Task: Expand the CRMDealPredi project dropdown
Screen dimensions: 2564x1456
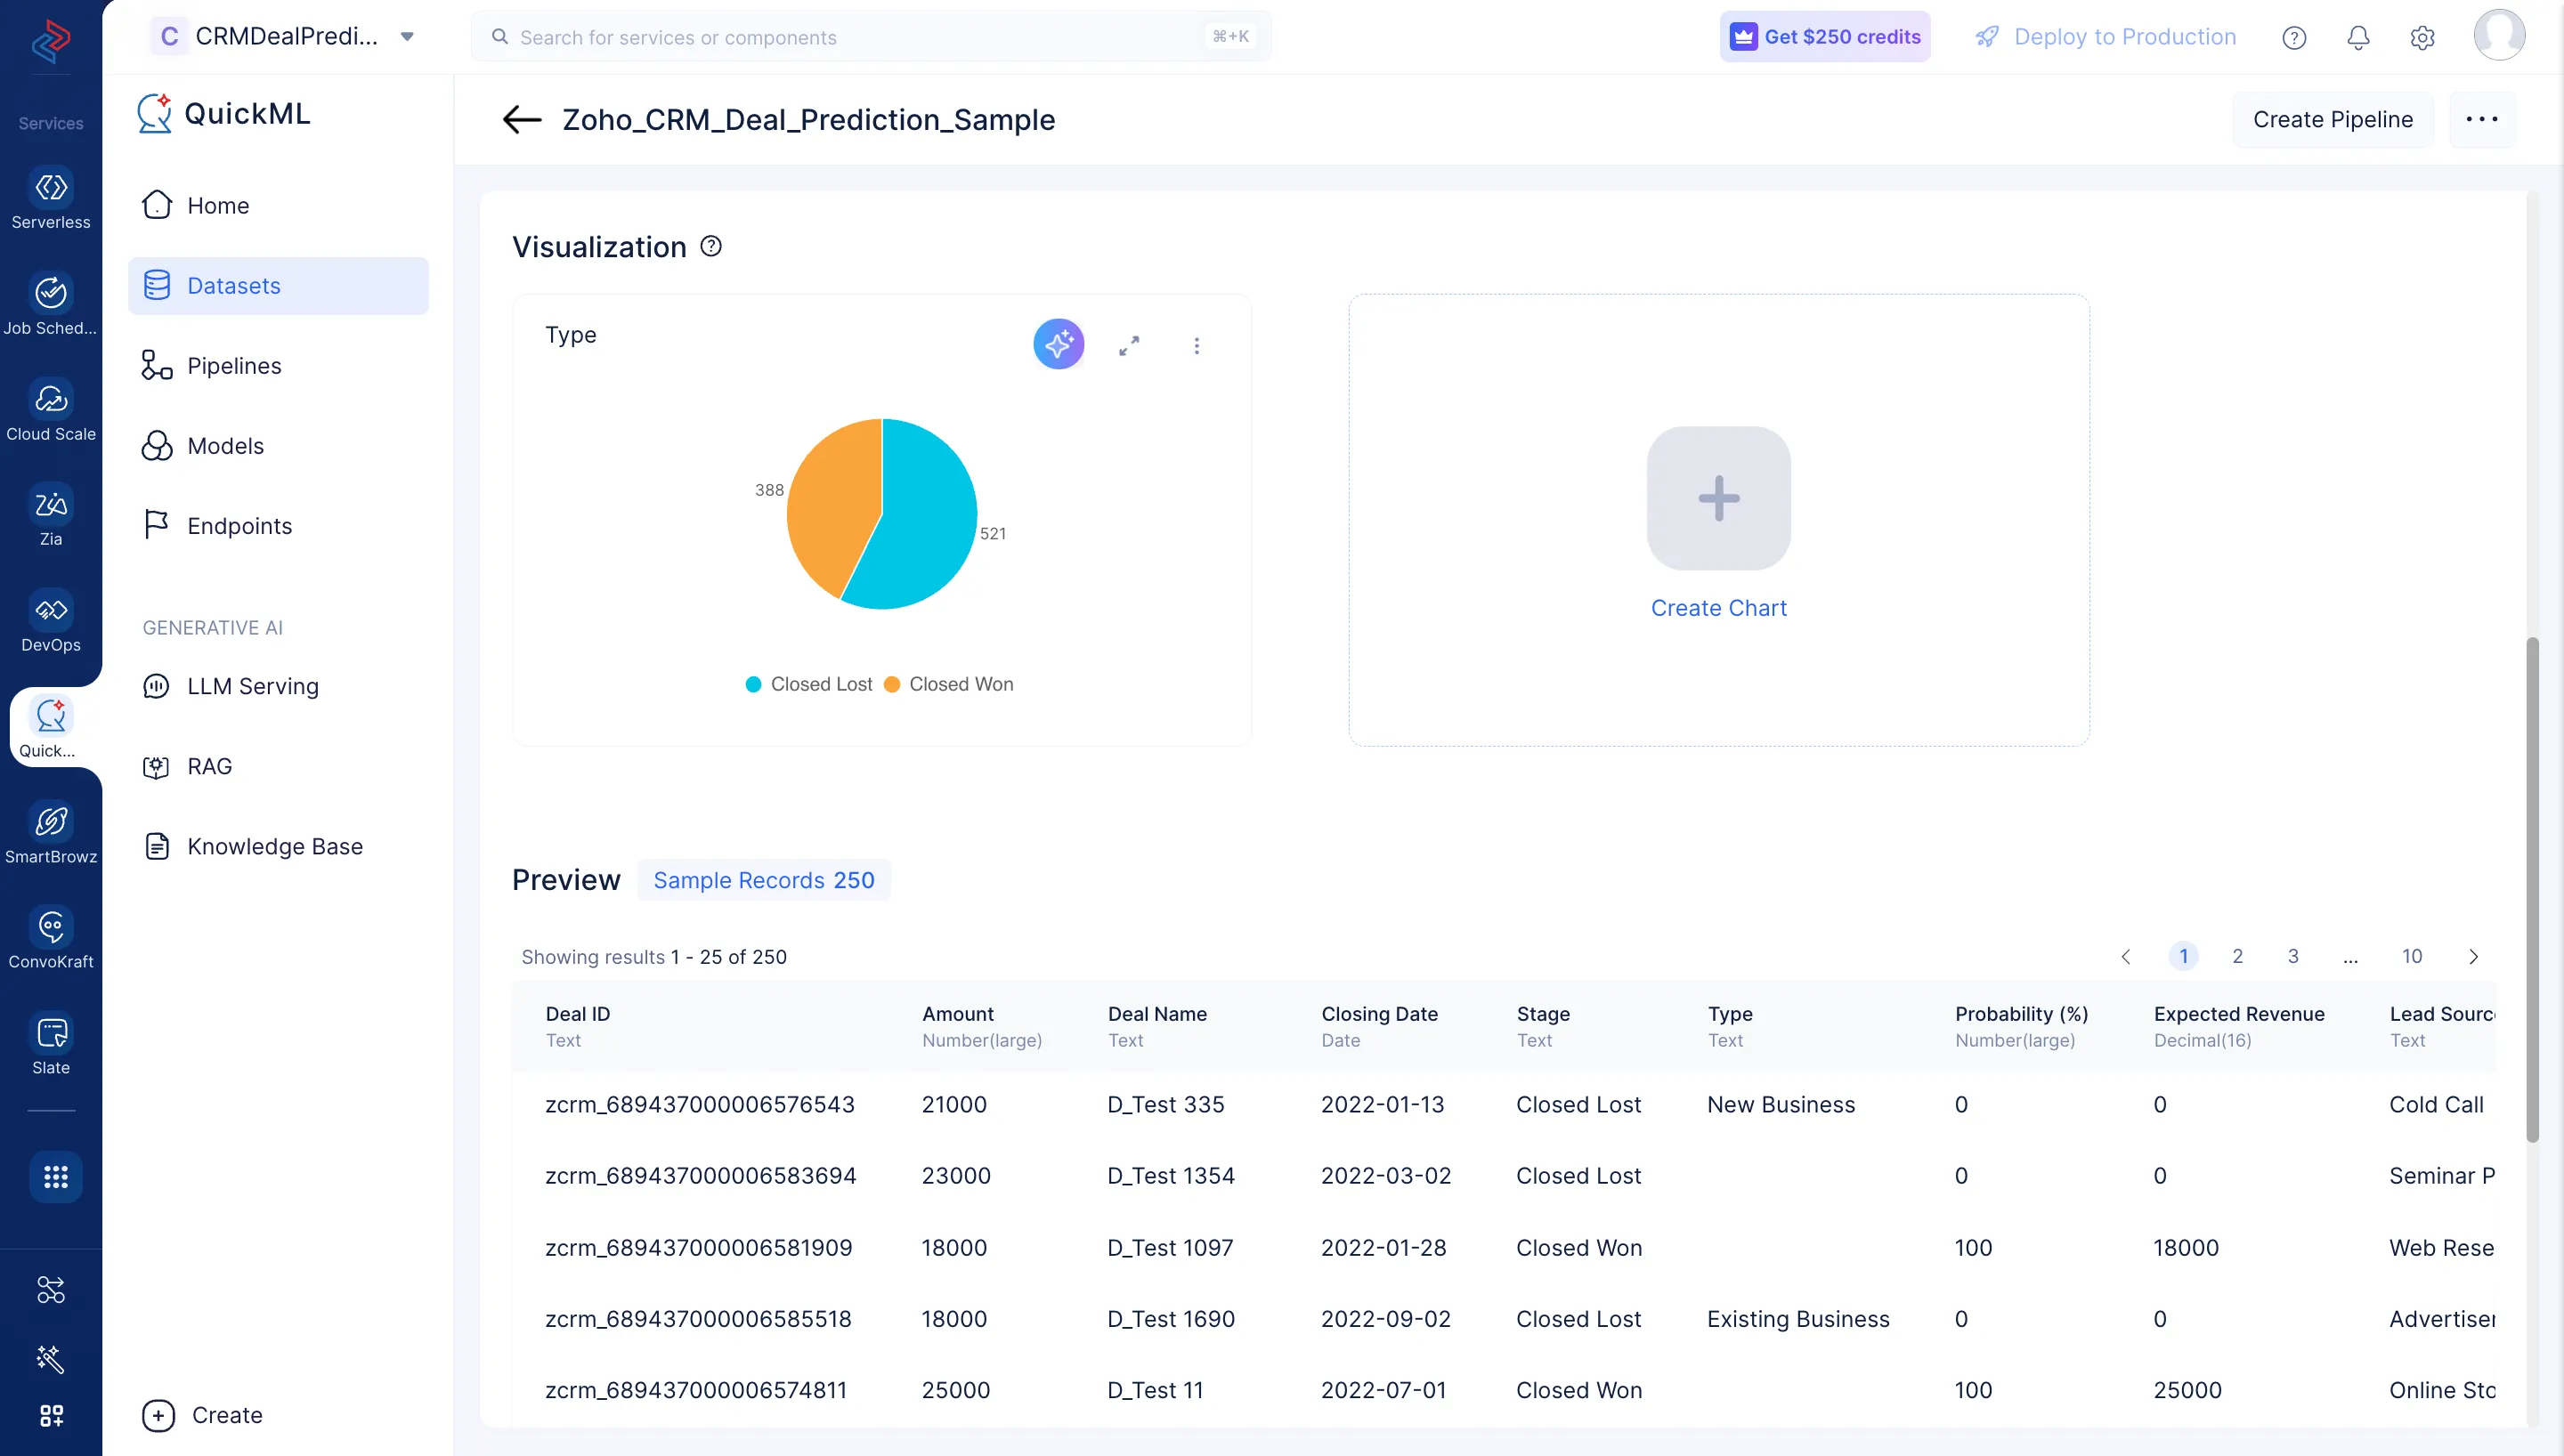Action: tap(407, 37)
